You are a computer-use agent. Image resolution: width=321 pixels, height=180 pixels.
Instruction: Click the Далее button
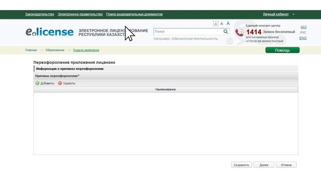point(264,165)
